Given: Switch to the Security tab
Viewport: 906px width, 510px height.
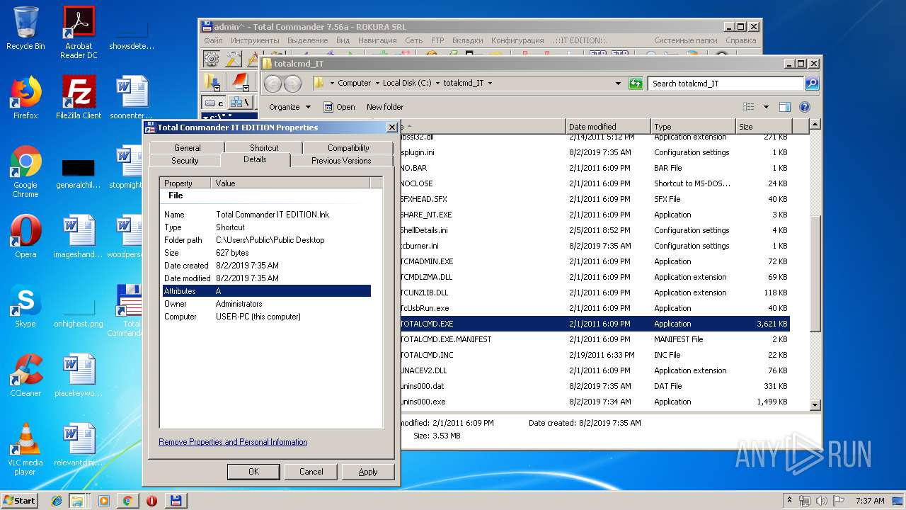Looking at the screenshot, I should tap(185, 161).
